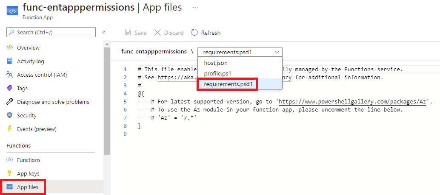Click the 'Function App' subtitle text
The width and height of the screenshot is (440, 195).
[x=37, y=17]
